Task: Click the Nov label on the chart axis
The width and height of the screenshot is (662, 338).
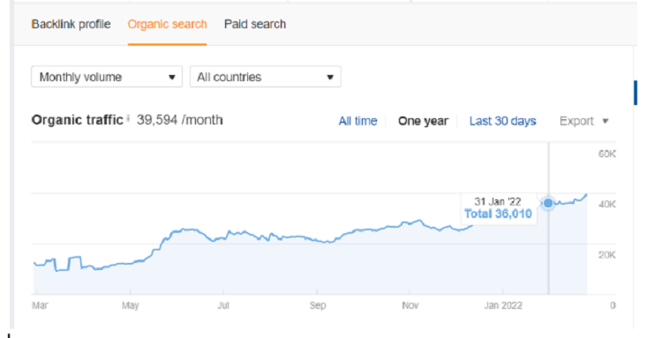Action: 410,305
